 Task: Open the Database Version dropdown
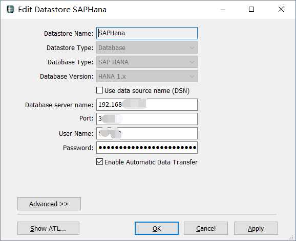click(147, 76)
